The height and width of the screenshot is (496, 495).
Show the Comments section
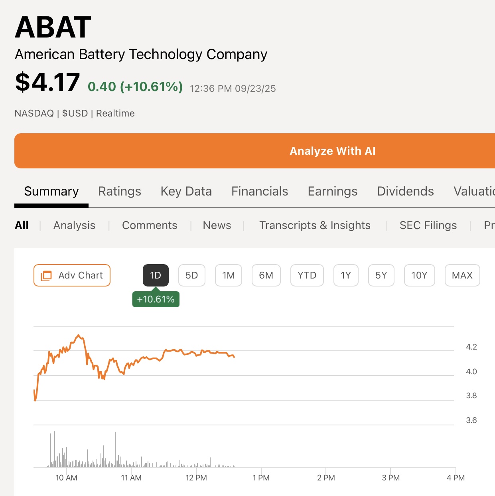(150, 225)
